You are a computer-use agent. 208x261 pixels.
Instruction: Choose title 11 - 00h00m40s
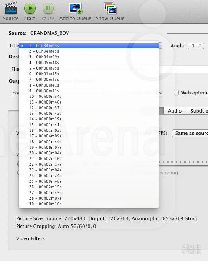point(89,102)
